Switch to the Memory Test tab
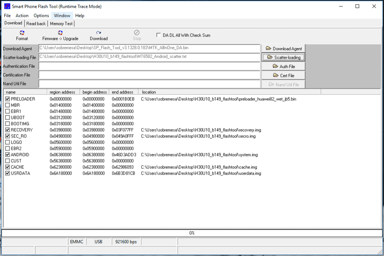Viewport: 384px width, 256px height. click(61, 23)
